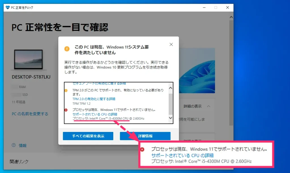Click the 11 年経過 text

[18, 102]
